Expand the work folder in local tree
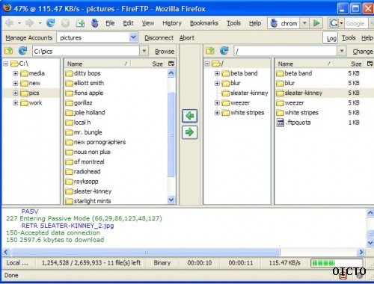This screenshot has height=284, width=374. 16,103
